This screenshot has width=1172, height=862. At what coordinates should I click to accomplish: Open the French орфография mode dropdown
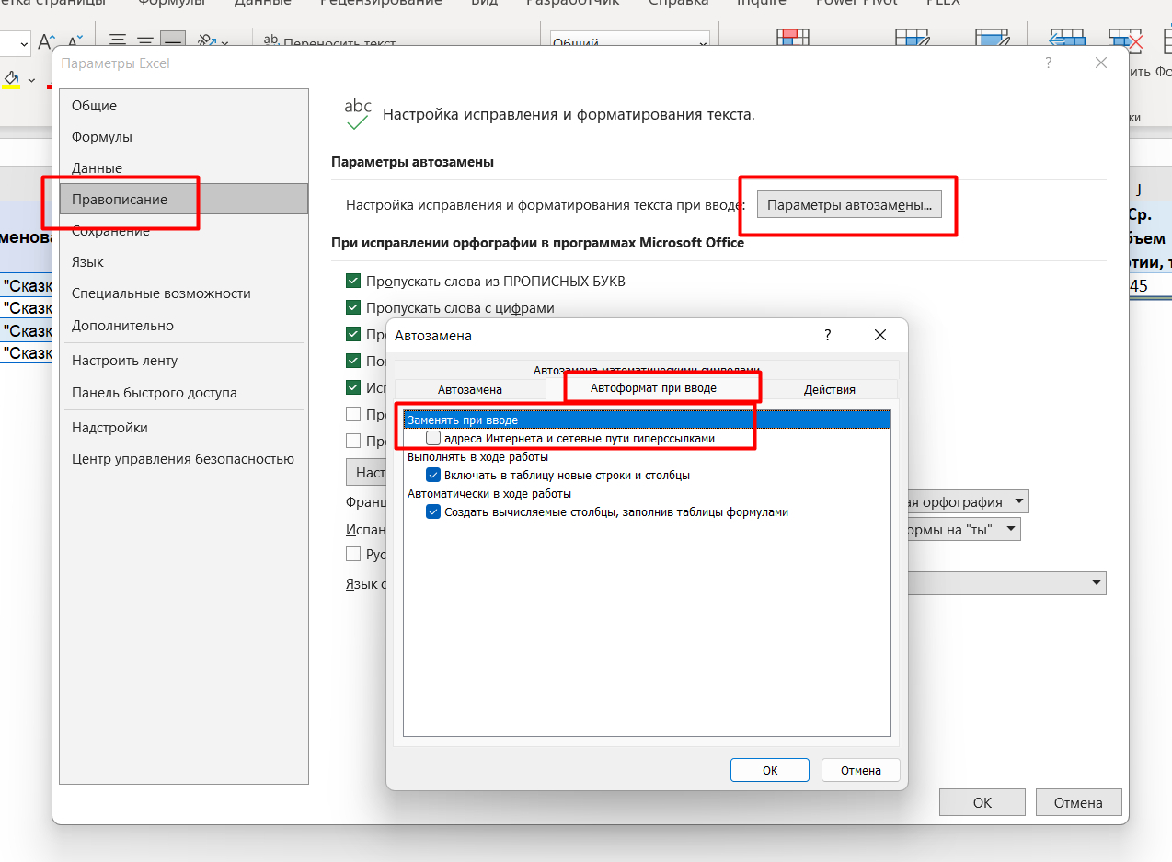coord(1018,501)
